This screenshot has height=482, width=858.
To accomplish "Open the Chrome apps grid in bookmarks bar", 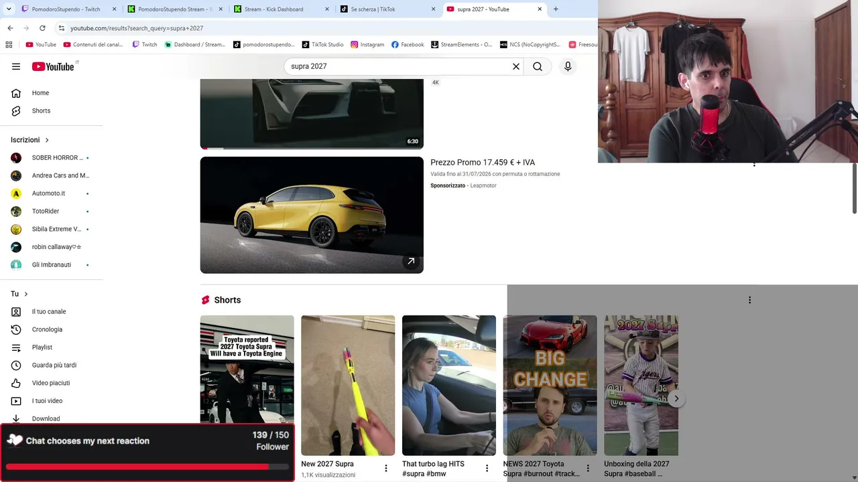I will pyautogui.click(x=9, y=45).
